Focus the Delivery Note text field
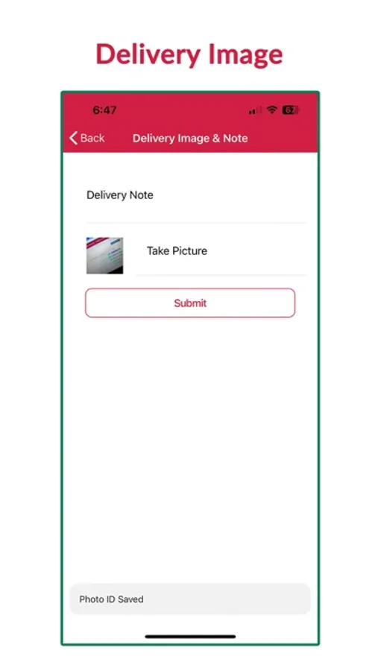This screenshot has width=378, height=671. (197, 195)
